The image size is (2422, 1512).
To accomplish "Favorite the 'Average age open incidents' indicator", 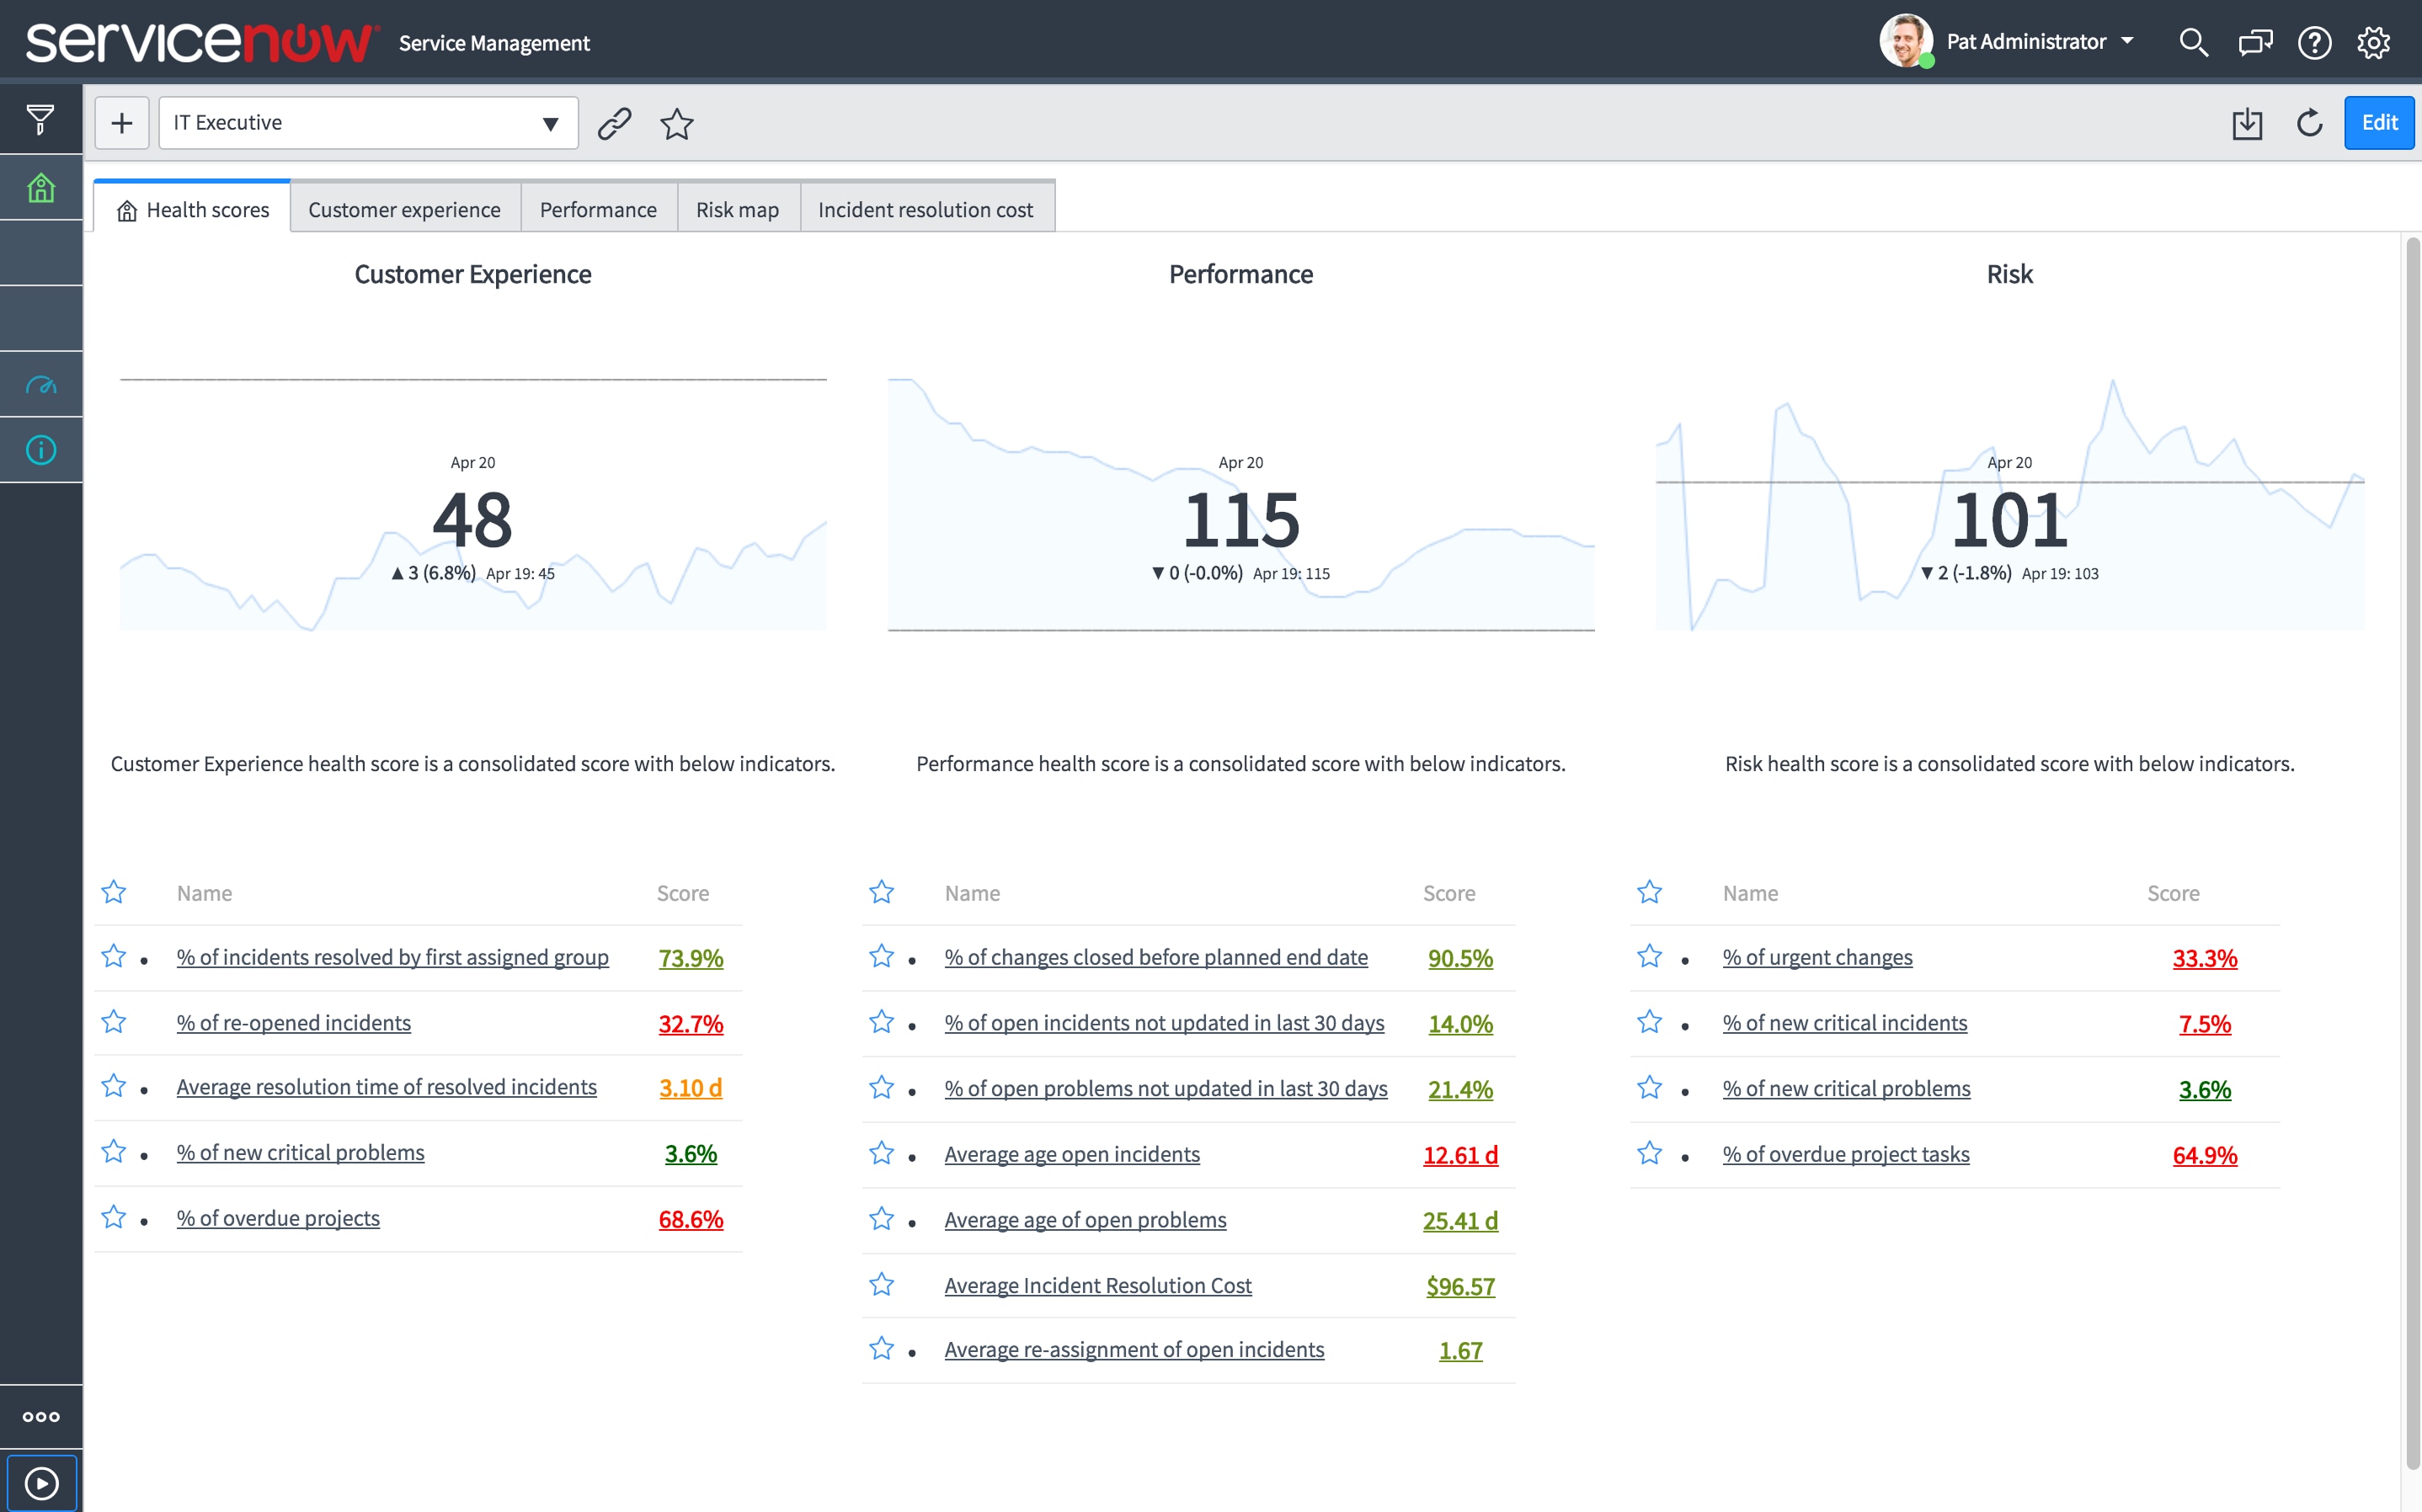I will (x=881, y=1152).
